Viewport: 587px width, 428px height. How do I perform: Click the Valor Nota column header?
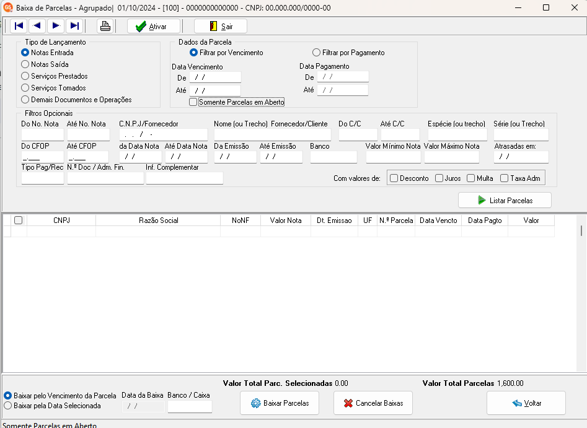(286, 221)
